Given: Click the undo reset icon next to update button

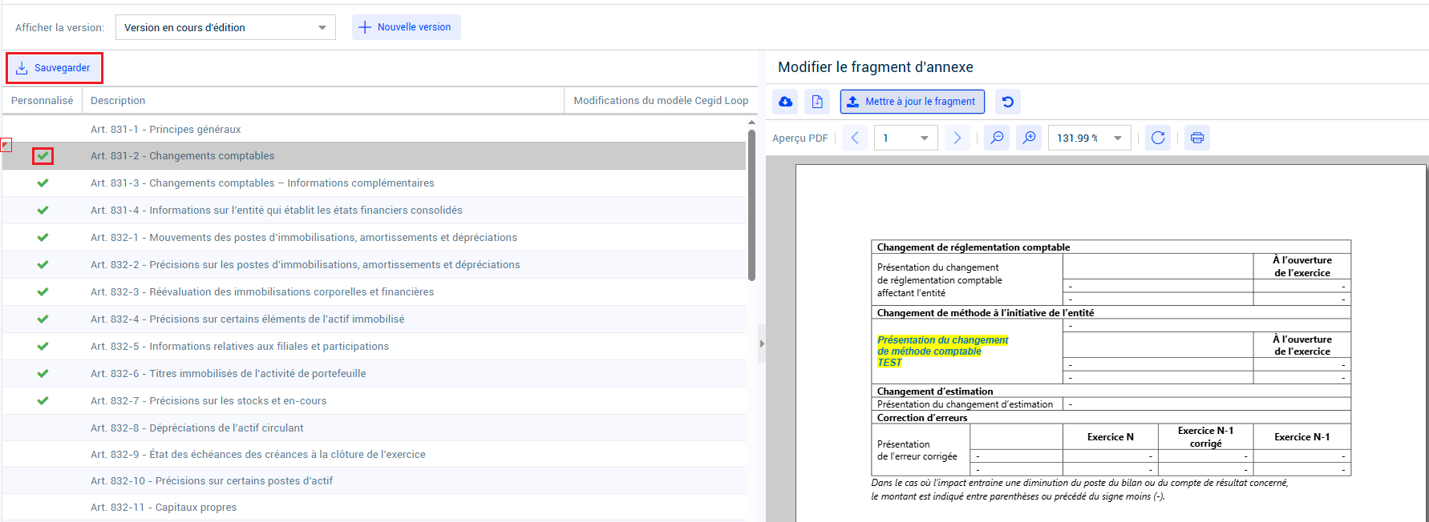Looking at the screenshot, I should (1008, 102).
